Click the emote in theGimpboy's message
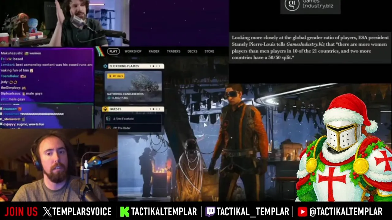 click(24, 88)
